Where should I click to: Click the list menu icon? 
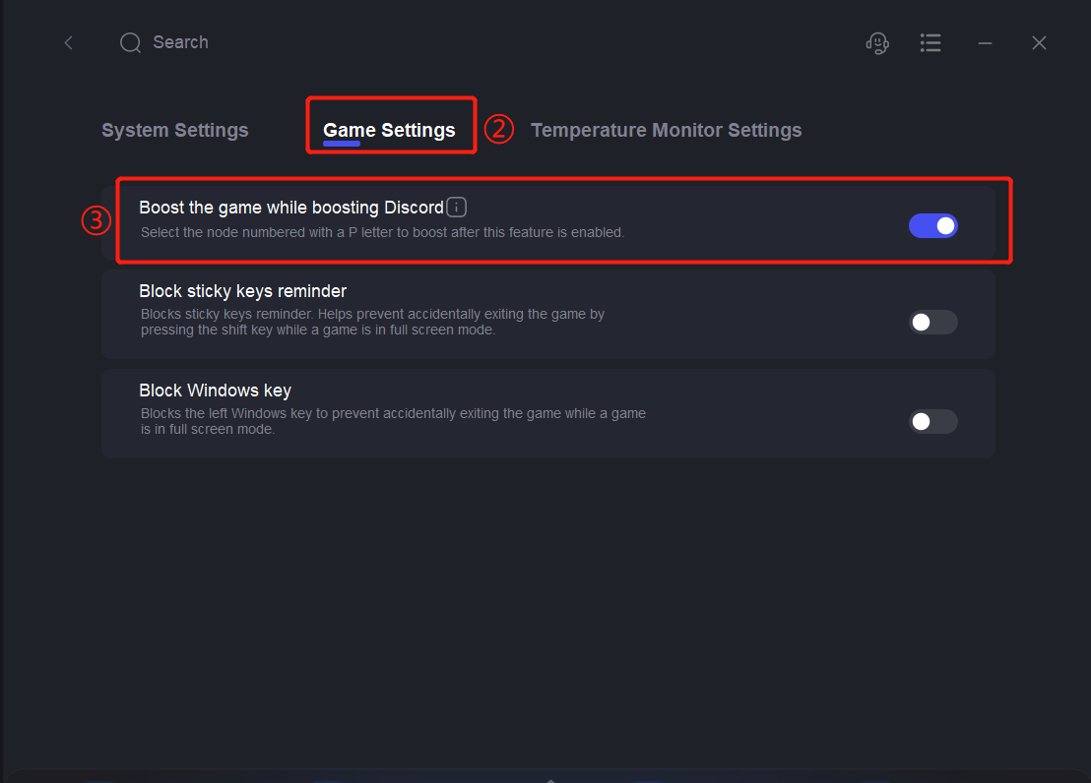pos(931,42)
